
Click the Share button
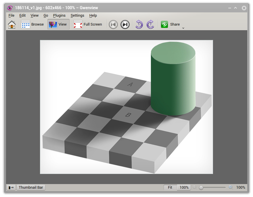tap(170, 24)
